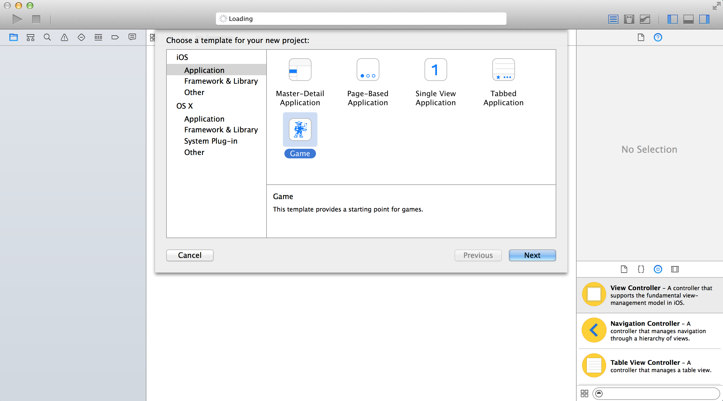Click the green zoom window button

[x=30, y=6]
